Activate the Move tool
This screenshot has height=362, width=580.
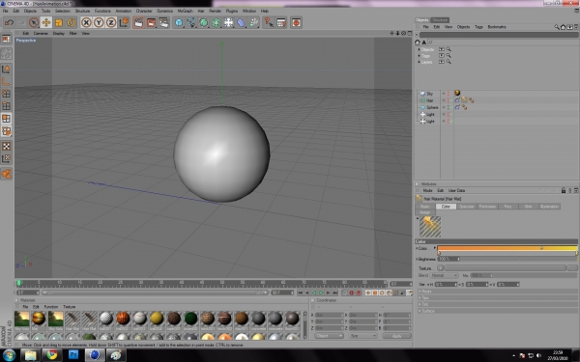(x=46, y=22)
